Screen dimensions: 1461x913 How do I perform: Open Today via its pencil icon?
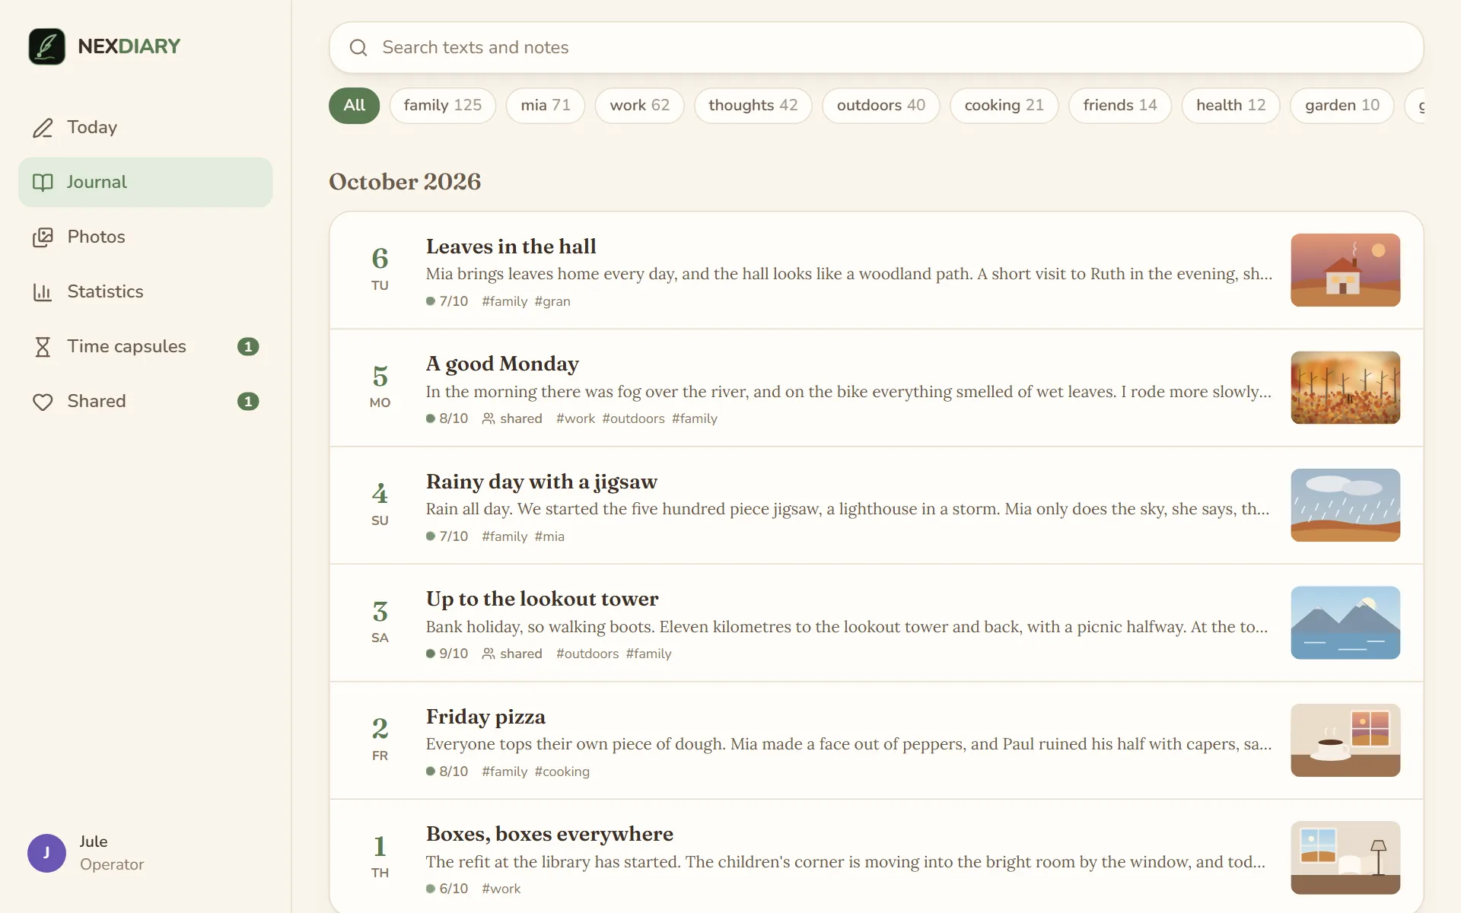(x=43, y=128)
